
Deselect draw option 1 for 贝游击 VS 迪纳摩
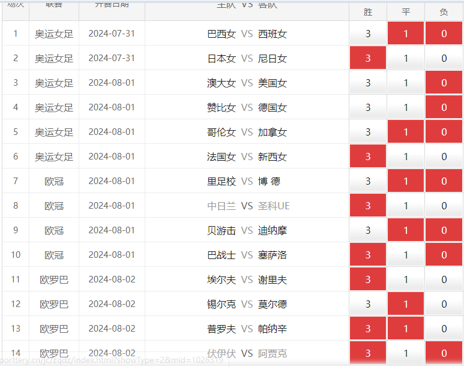pyautogui.click(x=406, y=230)
